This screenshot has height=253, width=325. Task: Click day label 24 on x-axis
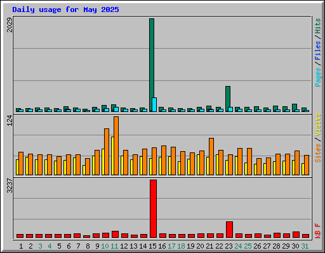point(238,246)
